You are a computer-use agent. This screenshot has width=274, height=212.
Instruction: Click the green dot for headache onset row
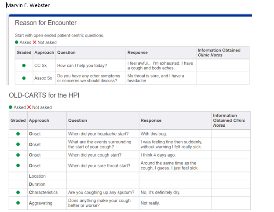[x=18, y=134]
